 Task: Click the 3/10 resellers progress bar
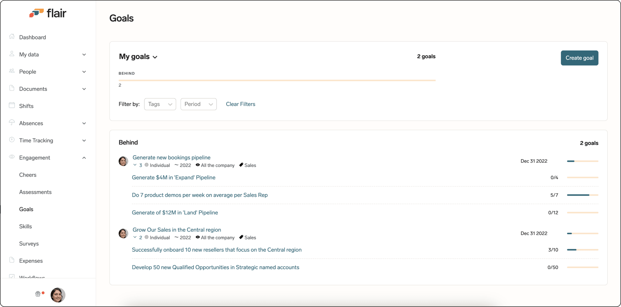pyautogui.click(x=583, y=250)
